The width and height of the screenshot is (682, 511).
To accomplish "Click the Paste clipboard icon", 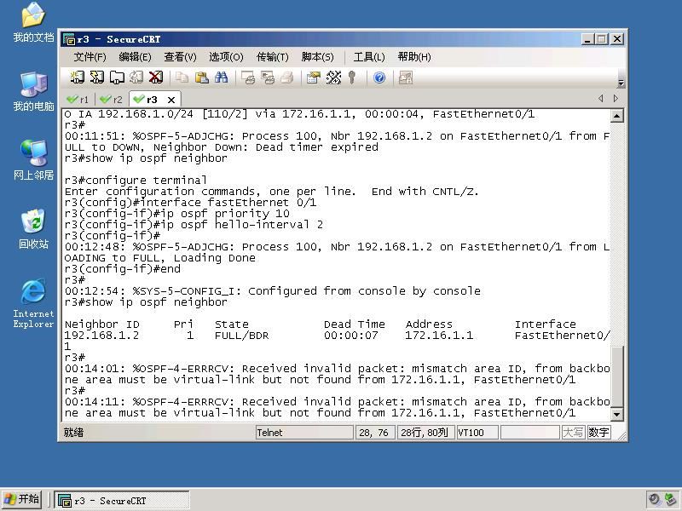I will [201, 78].
